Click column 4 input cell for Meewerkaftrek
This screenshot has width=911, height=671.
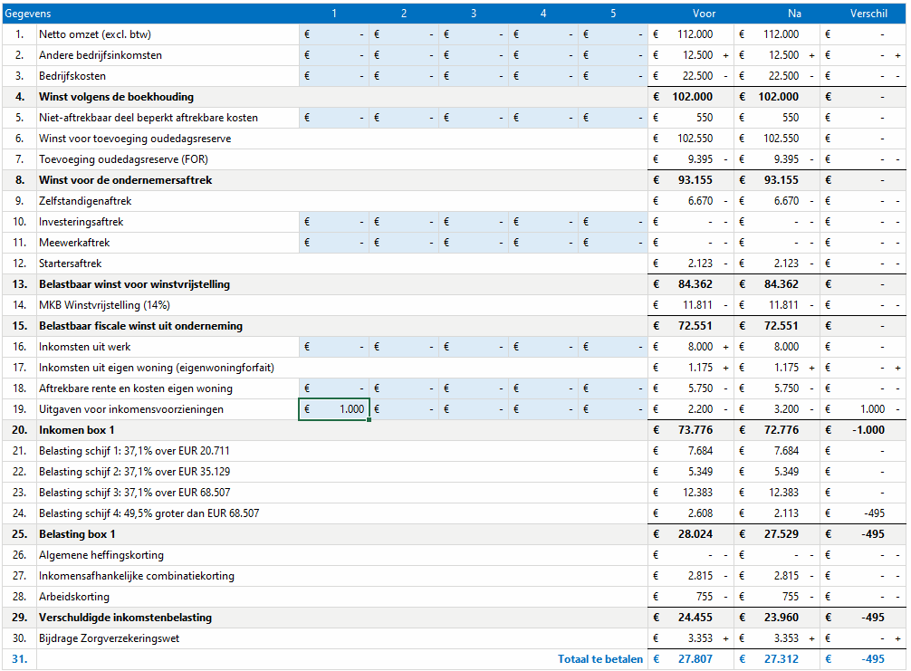pyautogui.click(x=543, y=243)
